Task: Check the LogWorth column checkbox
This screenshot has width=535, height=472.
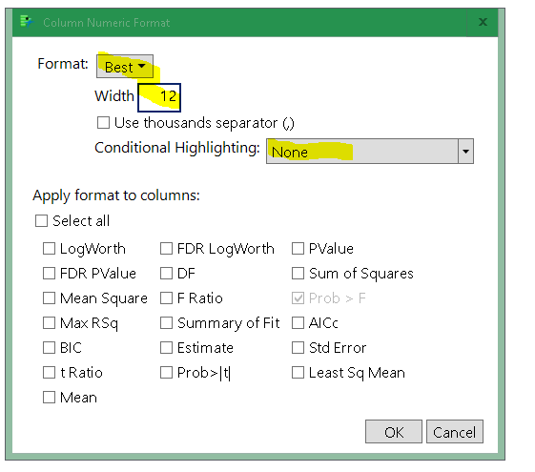Action: pyautogui.click(x=50, y=248)
